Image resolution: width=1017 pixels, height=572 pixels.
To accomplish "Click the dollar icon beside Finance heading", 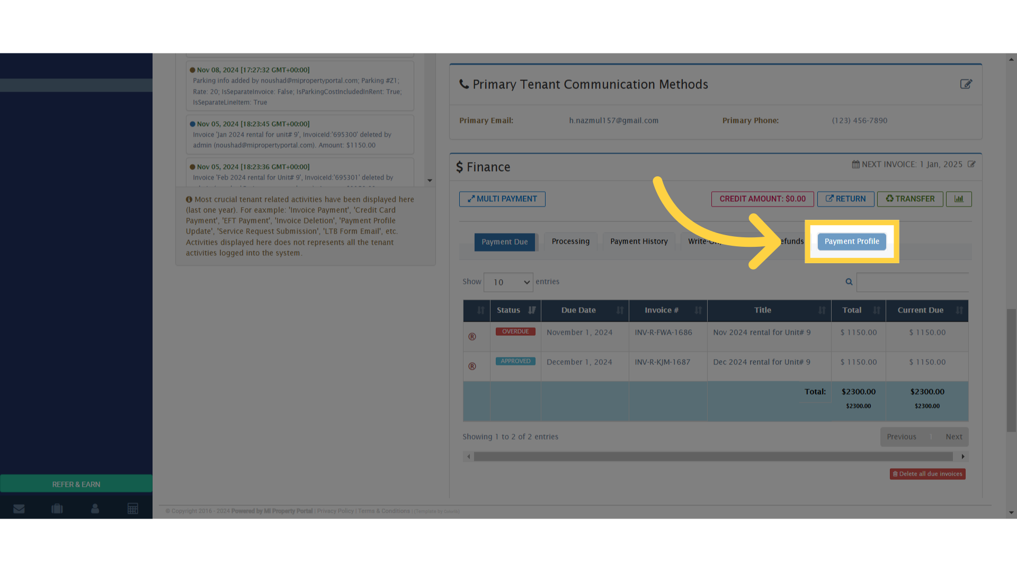I will point(459,167).
